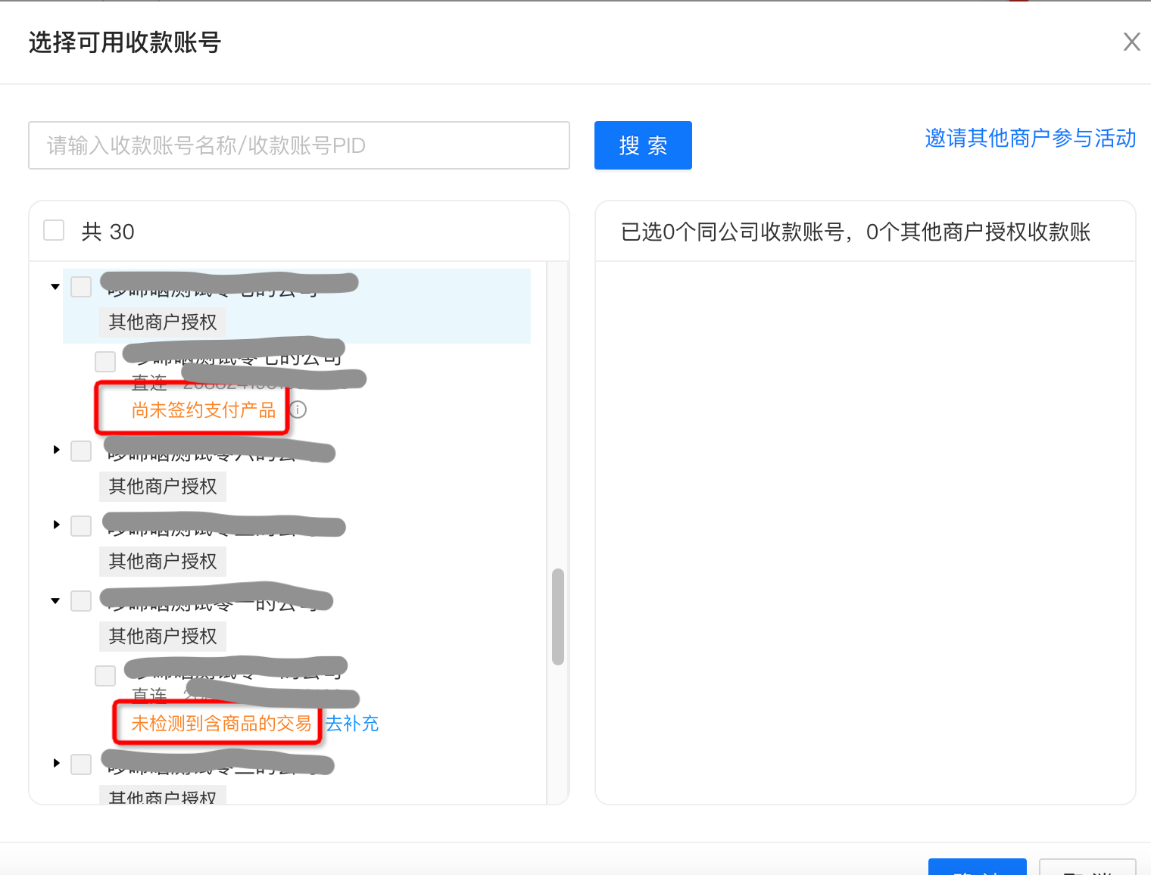The image size is (1151, 875).
Task: Click the 去补充 link
Action: (x=352, y=724)
